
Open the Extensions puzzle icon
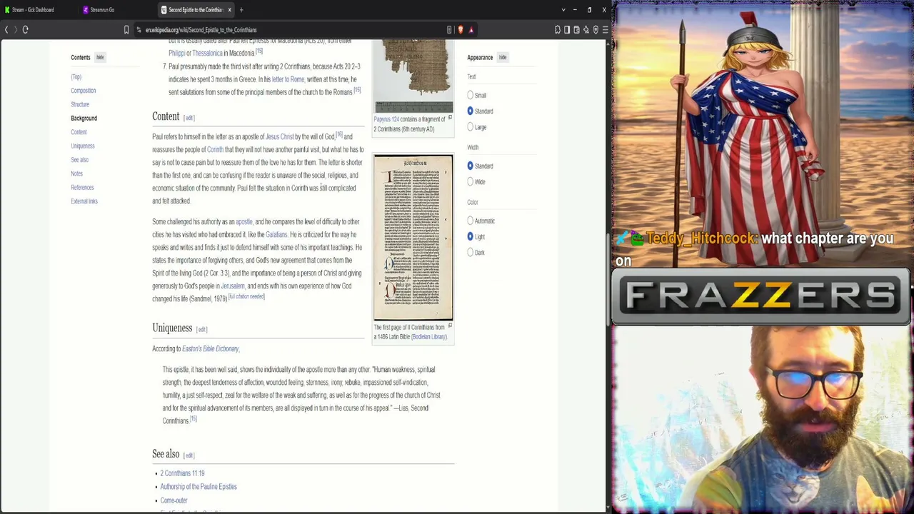tap(557, 29)
